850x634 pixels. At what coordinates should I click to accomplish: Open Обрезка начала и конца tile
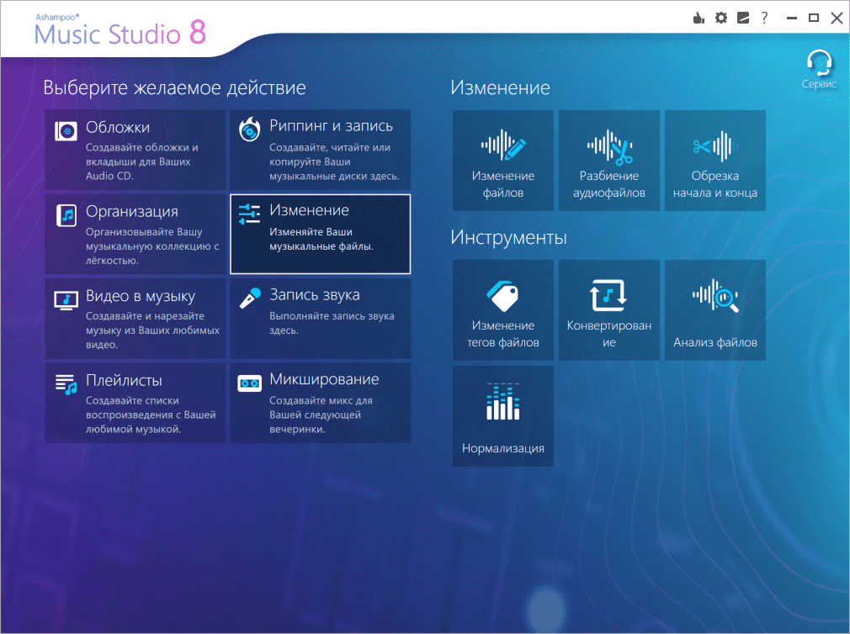[715, 161]
